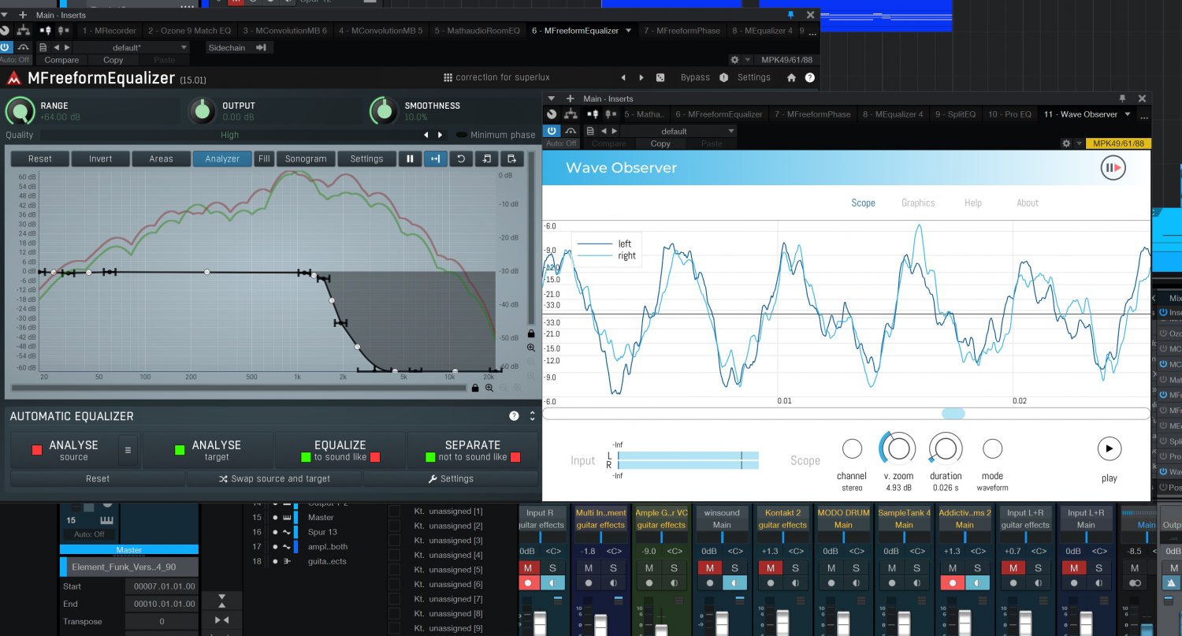Image resolution: width=1182 pixels, height=636 pixels.
Task: Click the lock icon beside the equalizer horizontal scrollbar
Action: [x=475, y=388]
